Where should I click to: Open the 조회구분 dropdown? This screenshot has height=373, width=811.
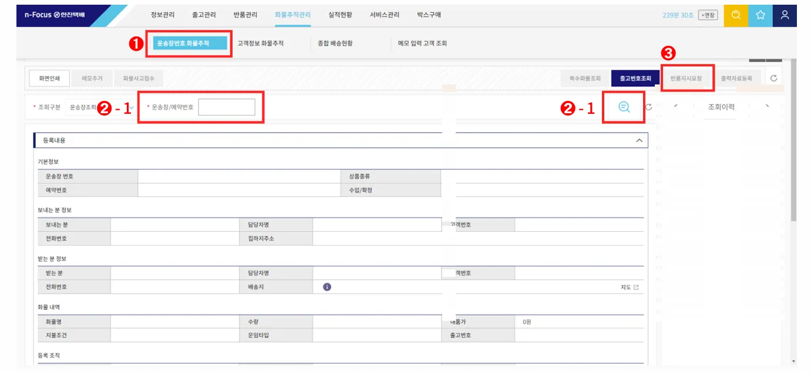pyautogui.click(x=100, y=107)
